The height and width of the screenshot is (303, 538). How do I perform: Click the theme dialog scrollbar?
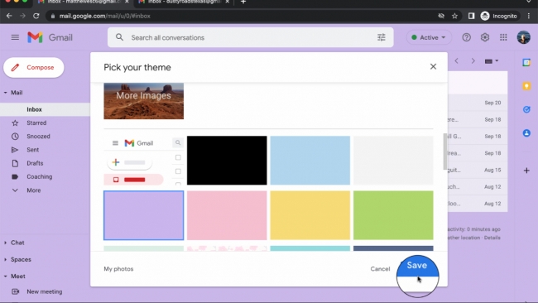coord(445,151)
